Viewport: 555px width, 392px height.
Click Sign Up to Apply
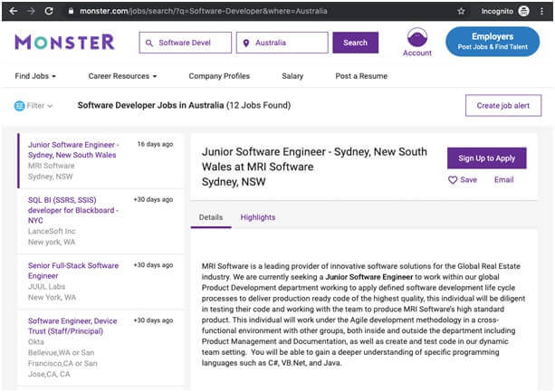pos(487,158)
